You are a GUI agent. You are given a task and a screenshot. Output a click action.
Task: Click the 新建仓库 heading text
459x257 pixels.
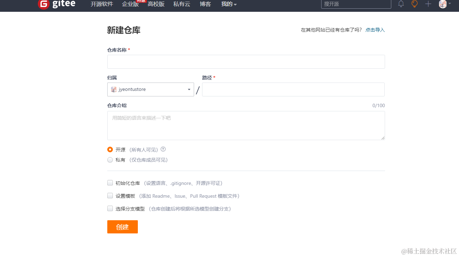124,30
